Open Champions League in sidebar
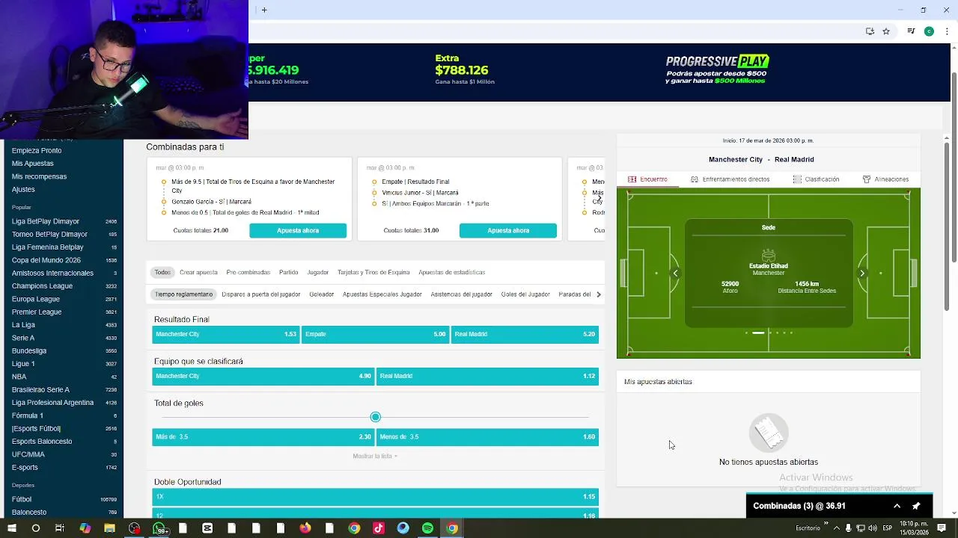Screen dimensions: 958x538 tap(42, 285)
